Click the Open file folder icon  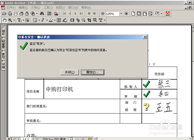pyautogui.click(x=4, y=14)
